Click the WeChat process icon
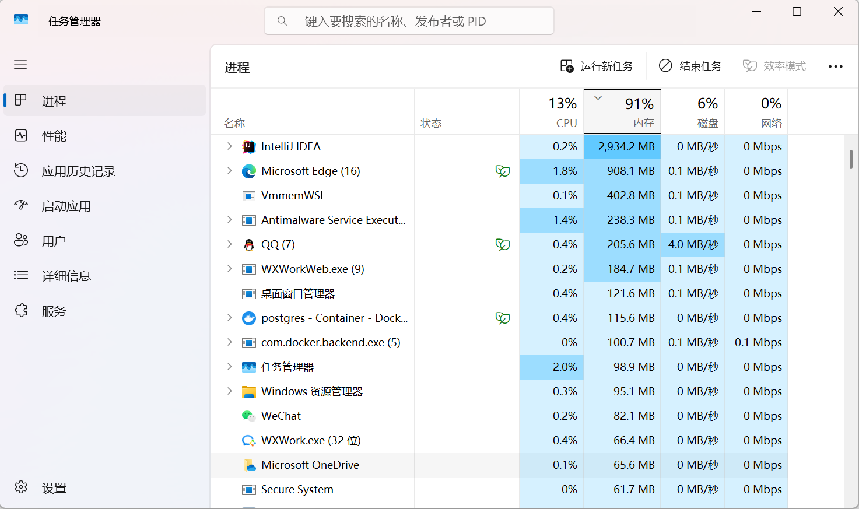 [x=249, y=416]
